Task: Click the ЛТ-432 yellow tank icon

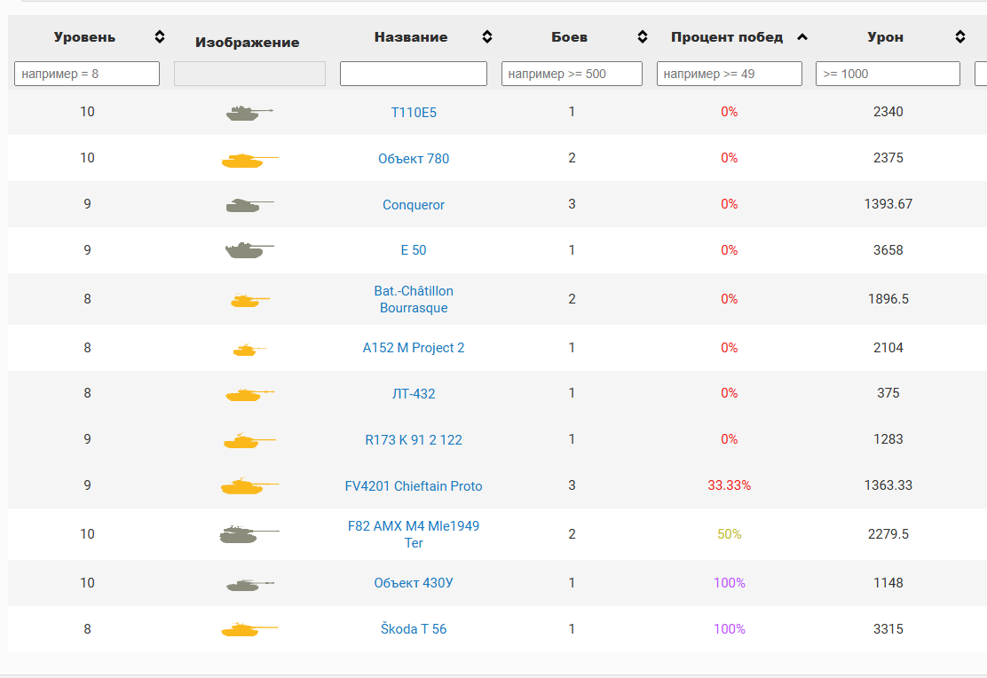Action: click(x=249, y=394)
